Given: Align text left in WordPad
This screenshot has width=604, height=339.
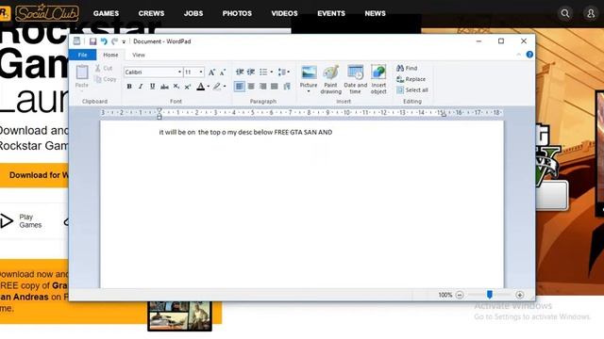Looking at the screenshot, I should (x=239, y=87).
